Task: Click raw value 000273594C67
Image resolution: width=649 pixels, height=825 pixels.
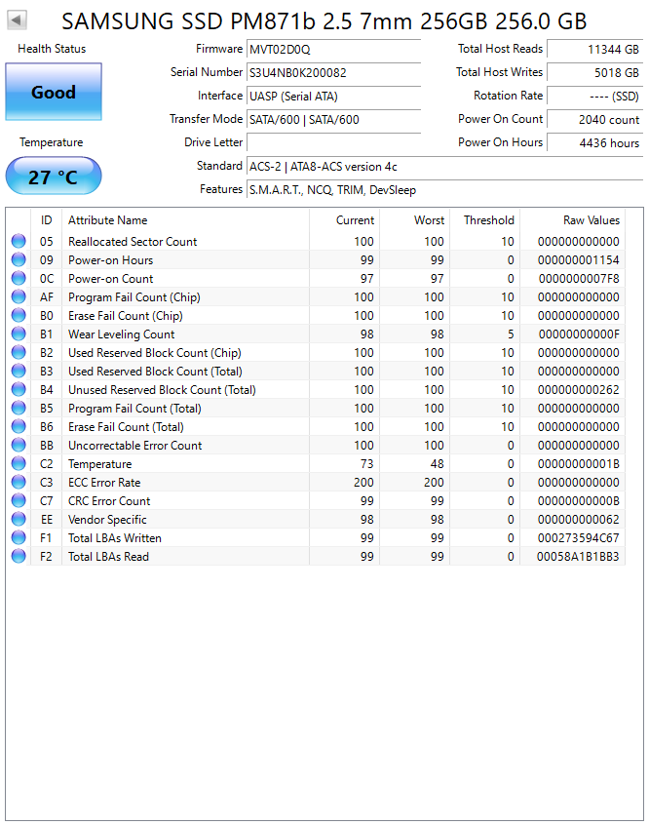Action: (578, 537)
